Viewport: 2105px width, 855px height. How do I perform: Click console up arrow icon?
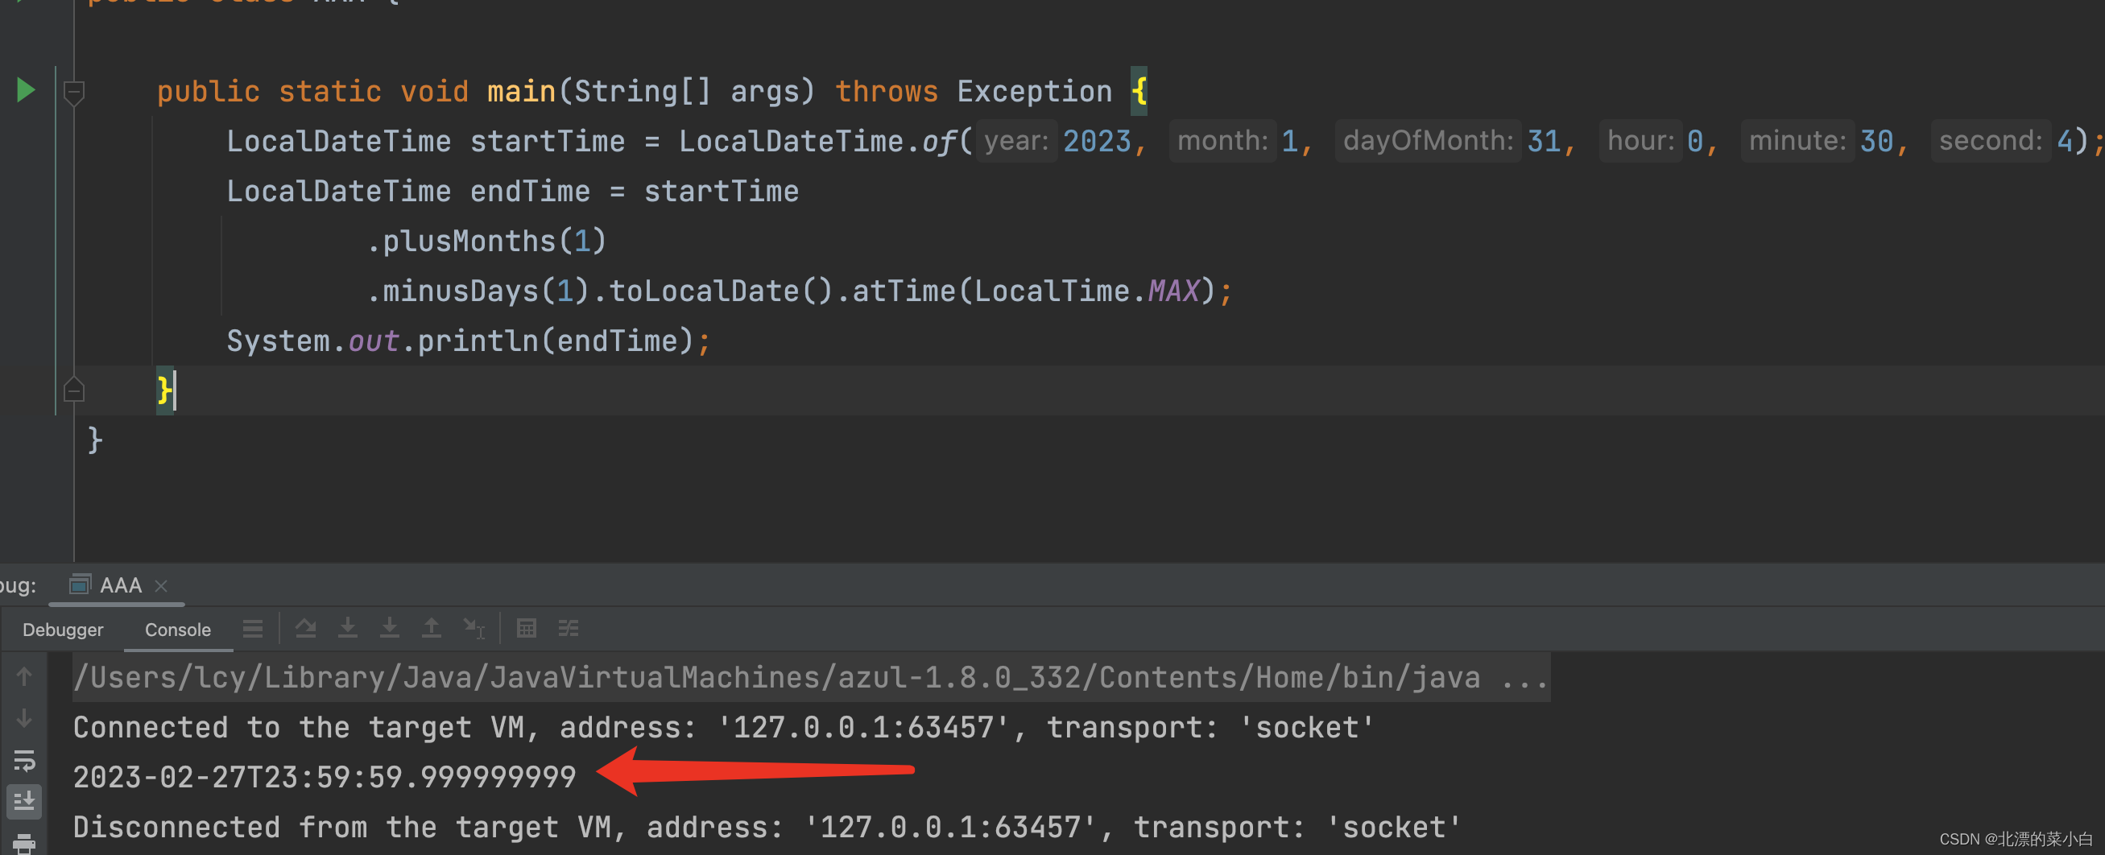coord(23,676)
